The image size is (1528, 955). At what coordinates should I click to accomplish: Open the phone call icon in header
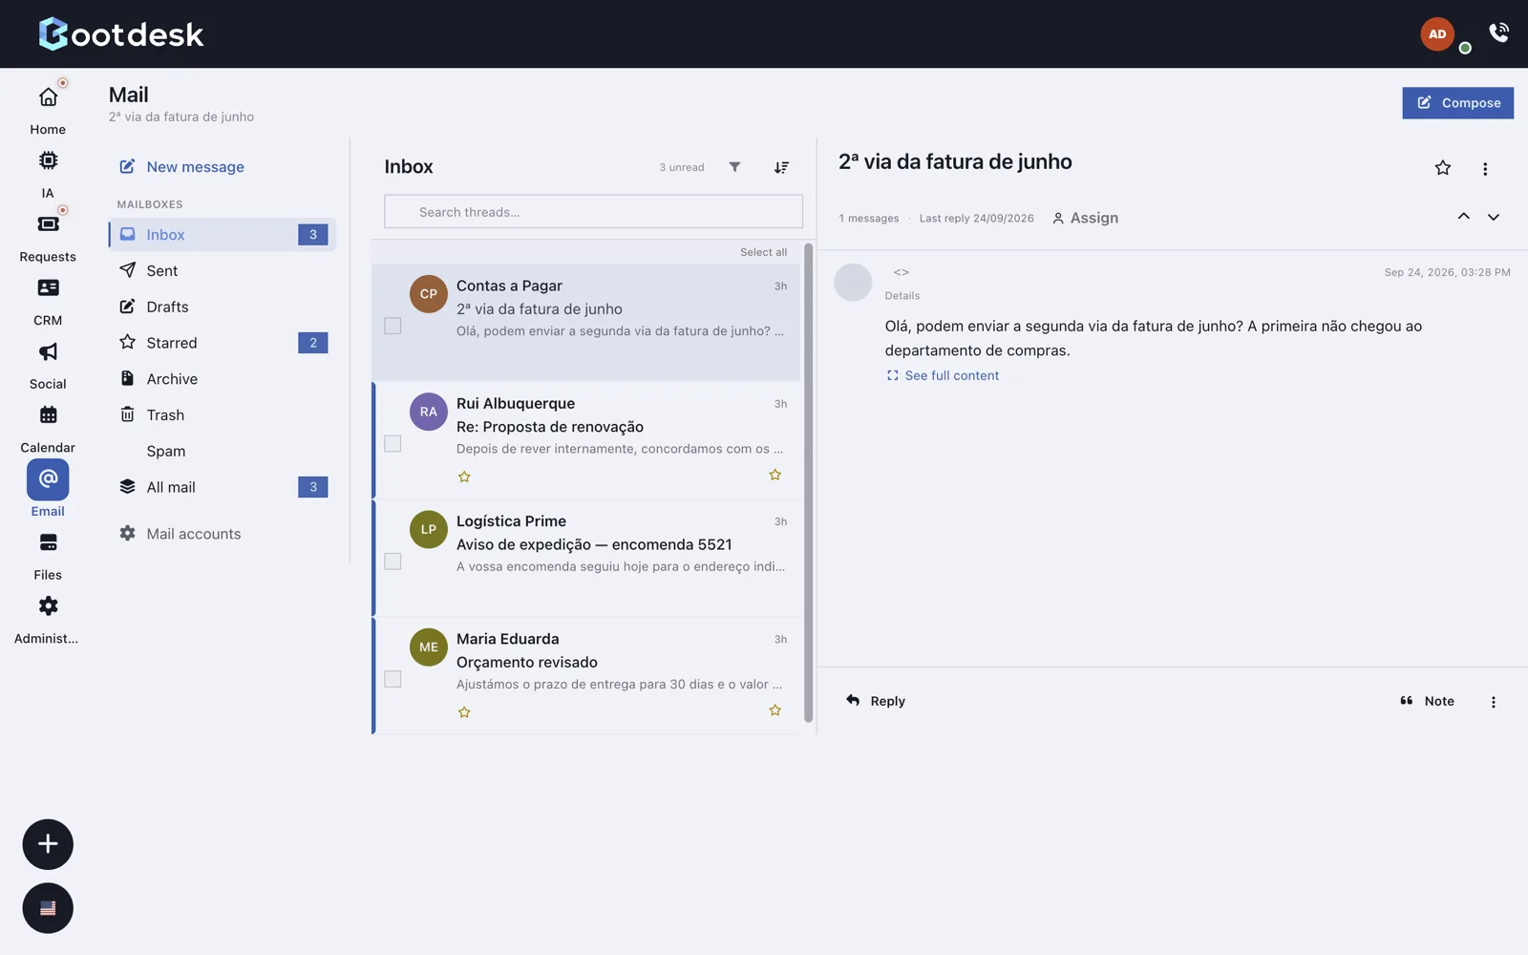coord(1499,32)
